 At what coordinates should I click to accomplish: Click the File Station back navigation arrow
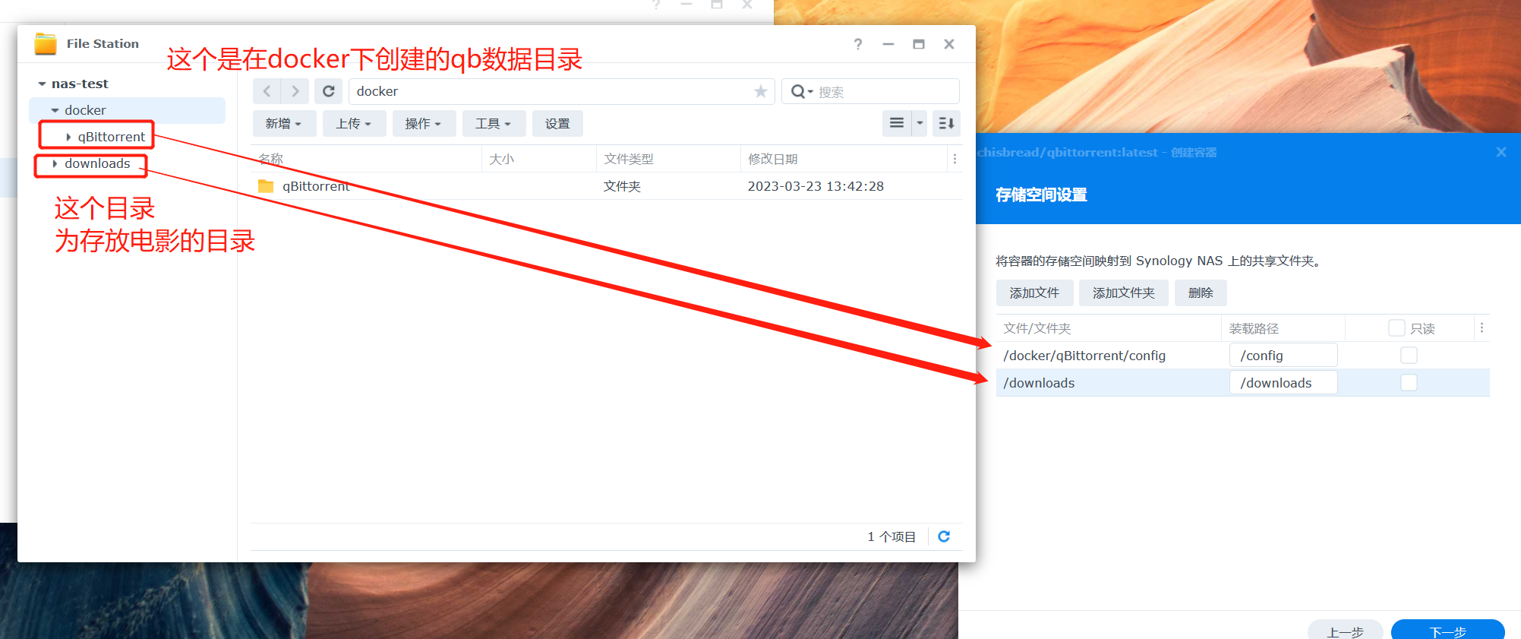click(x=267, y=91)
